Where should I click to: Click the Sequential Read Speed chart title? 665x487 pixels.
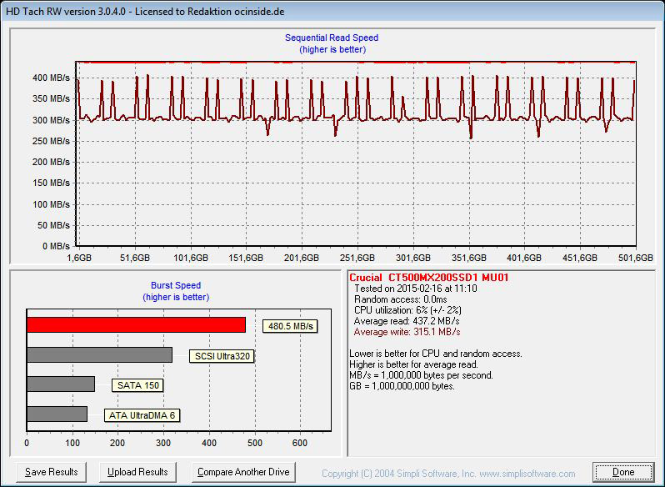pyautogui.click(x=332, y=38)
